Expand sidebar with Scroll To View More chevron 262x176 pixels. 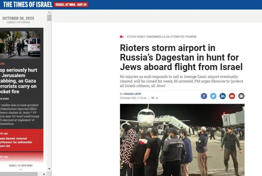(x=21, y=169)
